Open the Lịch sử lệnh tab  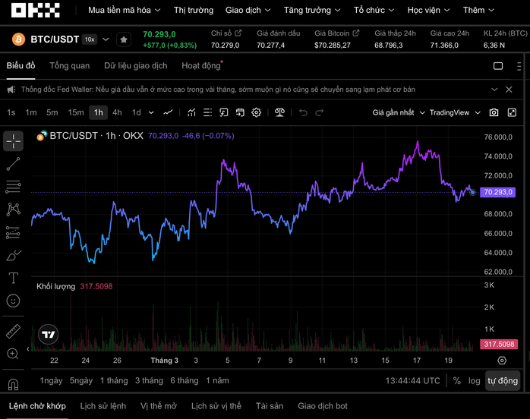tap(103, 406)
